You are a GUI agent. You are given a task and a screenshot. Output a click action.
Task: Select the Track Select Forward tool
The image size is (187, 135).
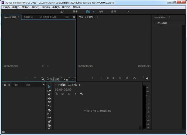click(49, 91)
